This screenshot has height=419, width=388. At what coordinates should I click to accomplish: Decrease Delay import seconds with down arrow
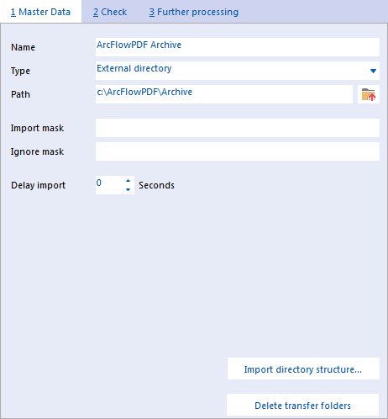[128, 189]
